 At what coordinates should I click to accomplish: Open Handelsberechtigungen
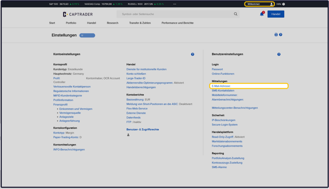click(141, 87)
